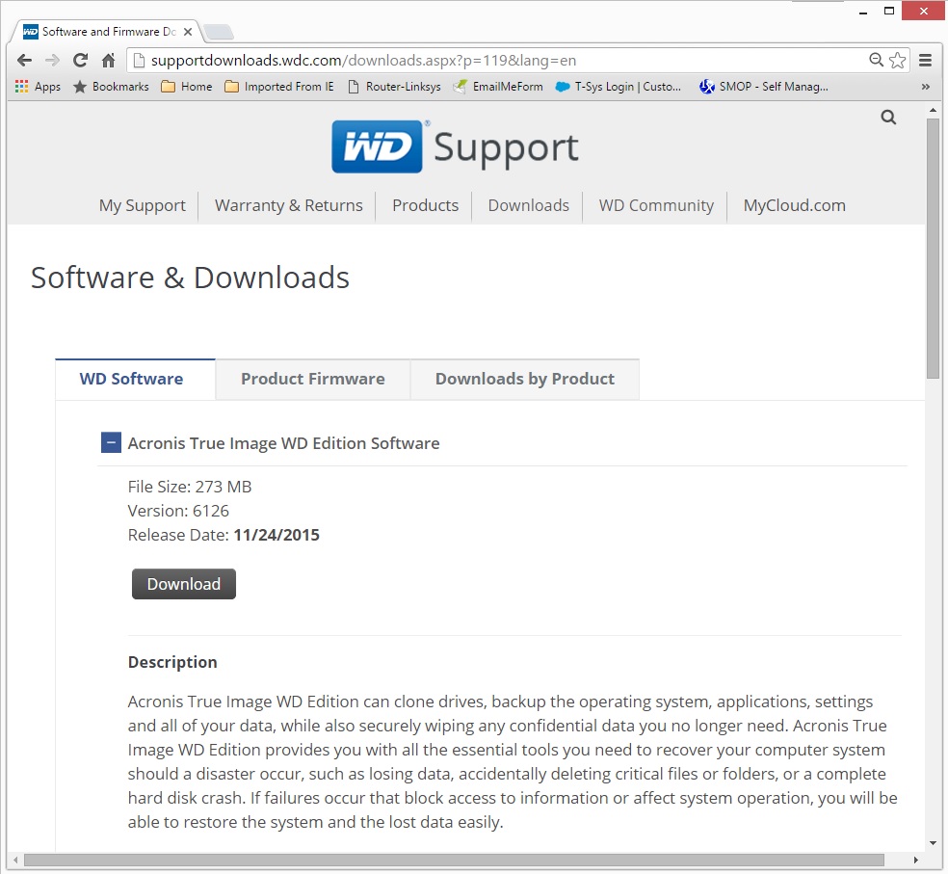The image size is (948, 874).
Task: Go to MyCloud.com navigation link
Action: (794, 205)
